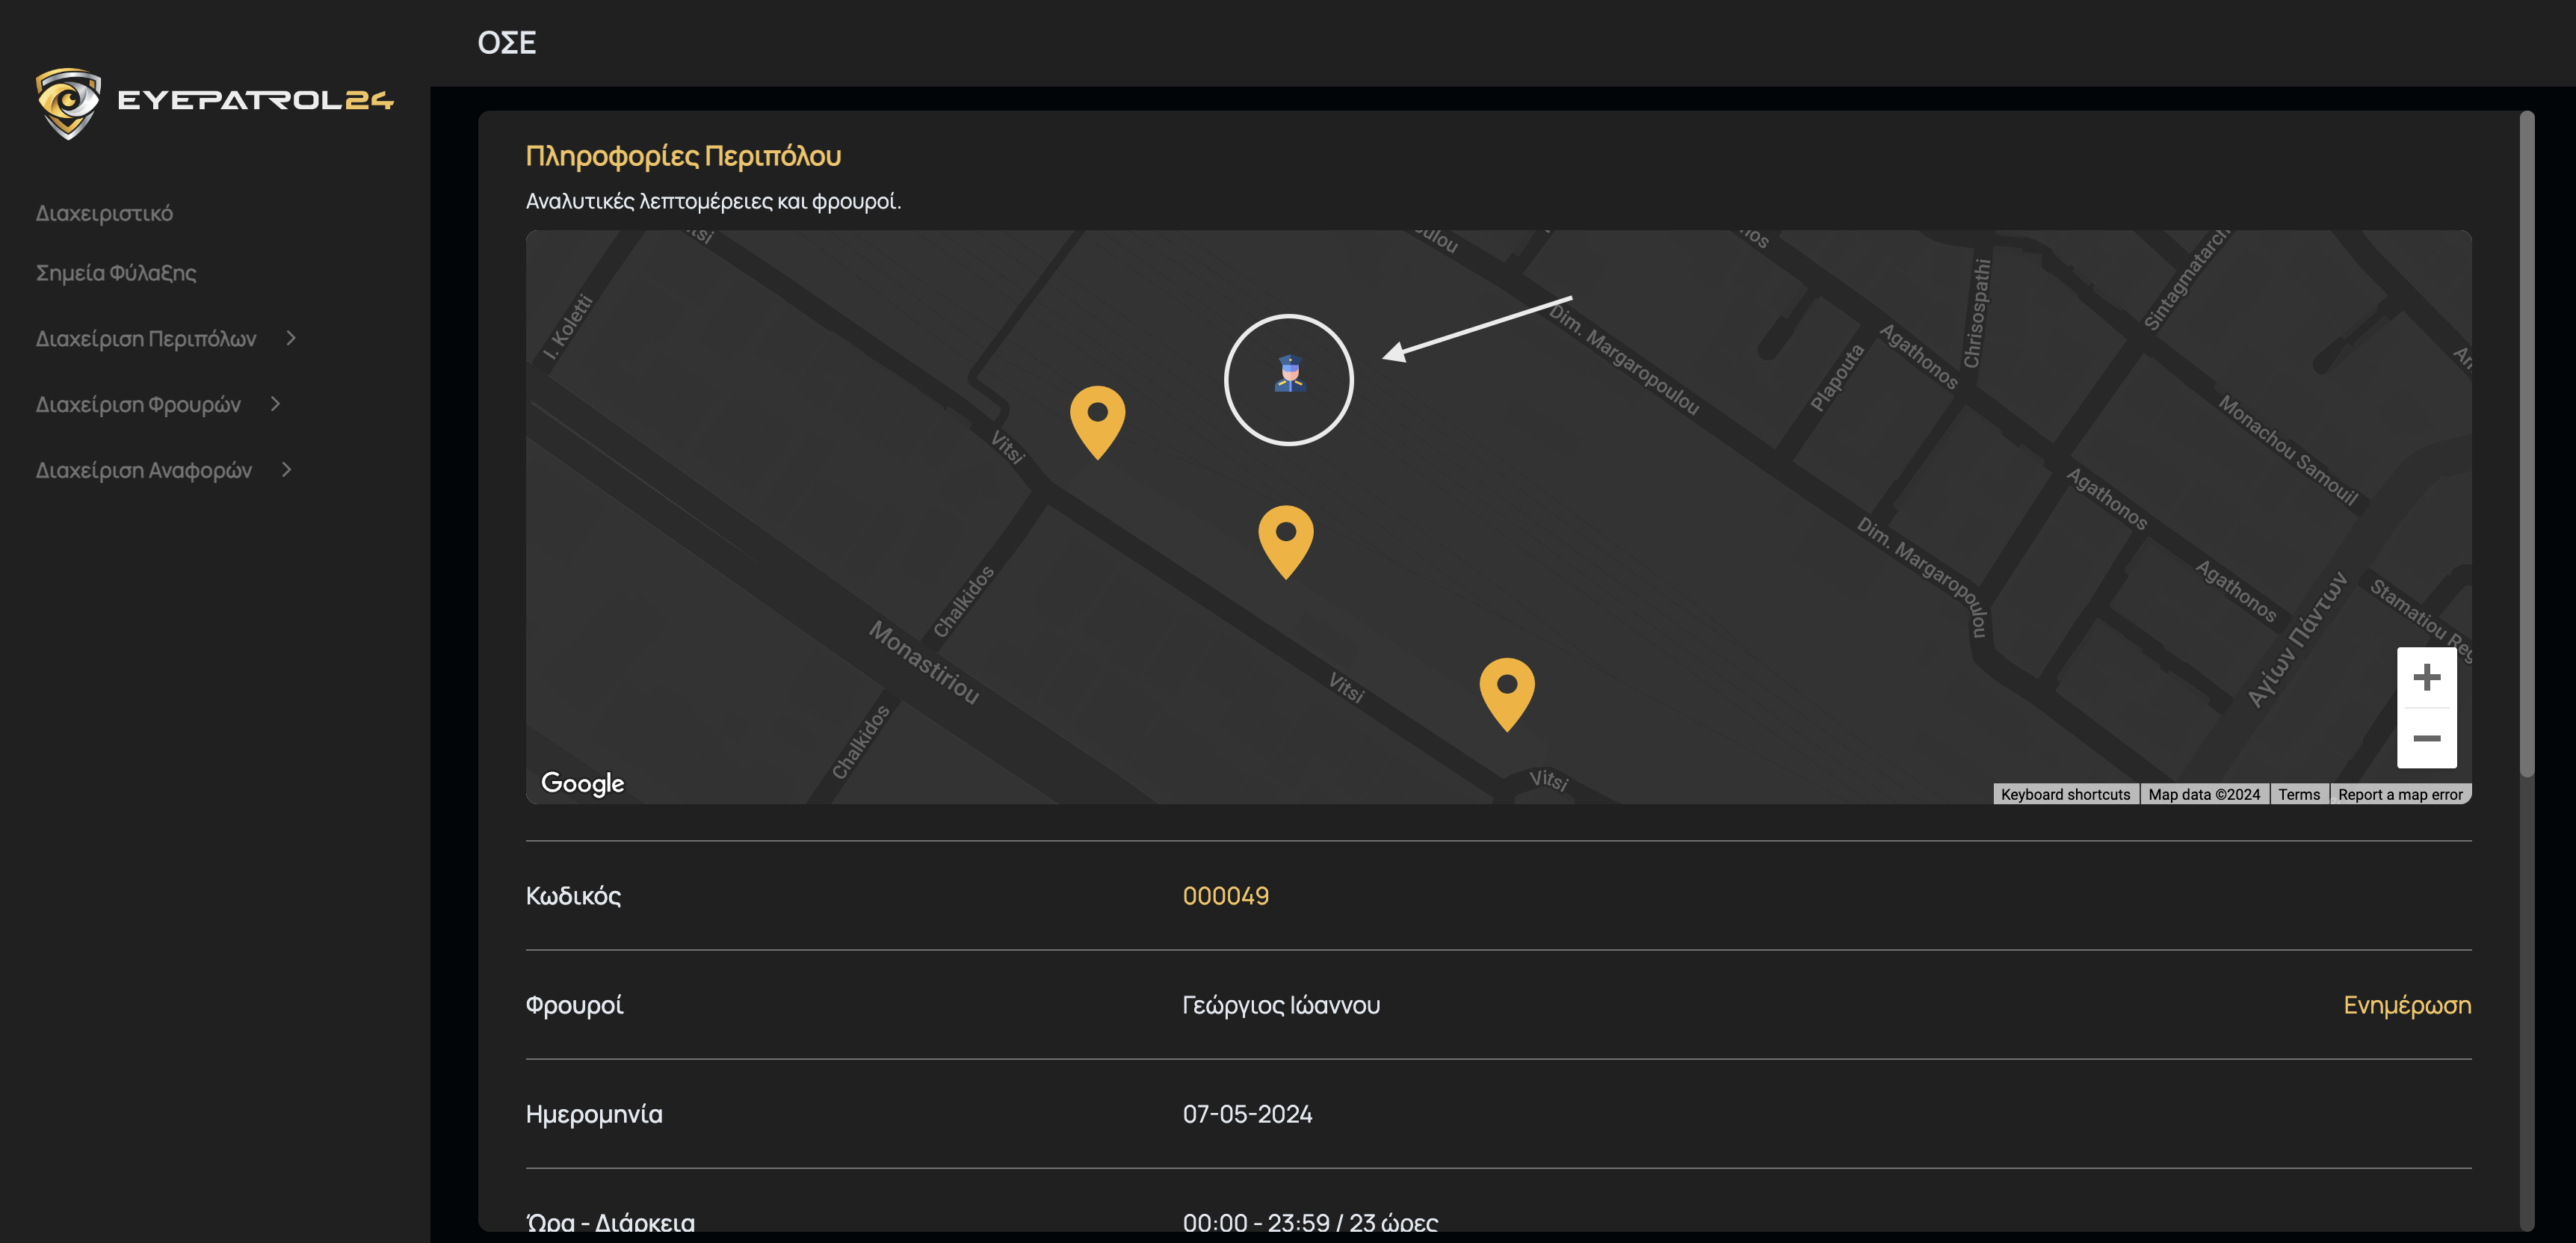Click the Ενημέρωση link for guards
2576x1243 pixels.
(2406, 1005)
